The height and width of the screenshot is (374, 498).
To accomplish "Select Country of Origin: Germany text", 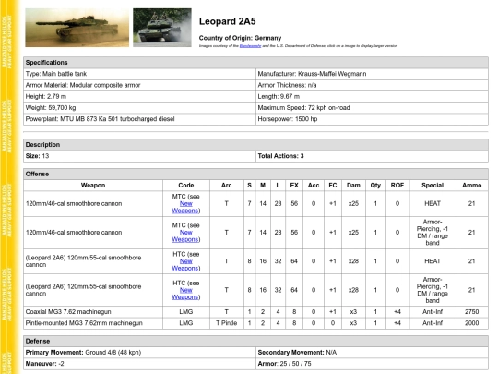I will point(240,38).
